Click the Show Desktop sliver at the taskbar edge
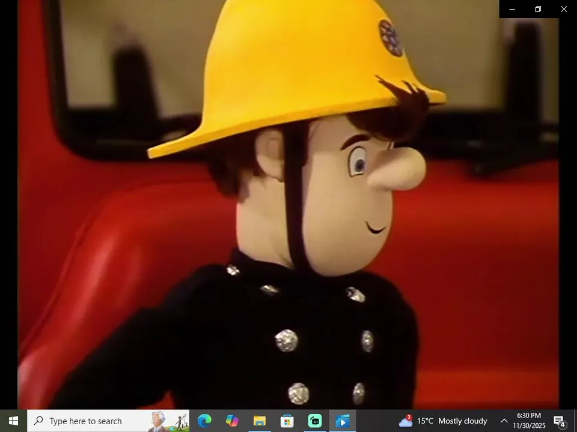Screen dimensions: 577x432 575,421
